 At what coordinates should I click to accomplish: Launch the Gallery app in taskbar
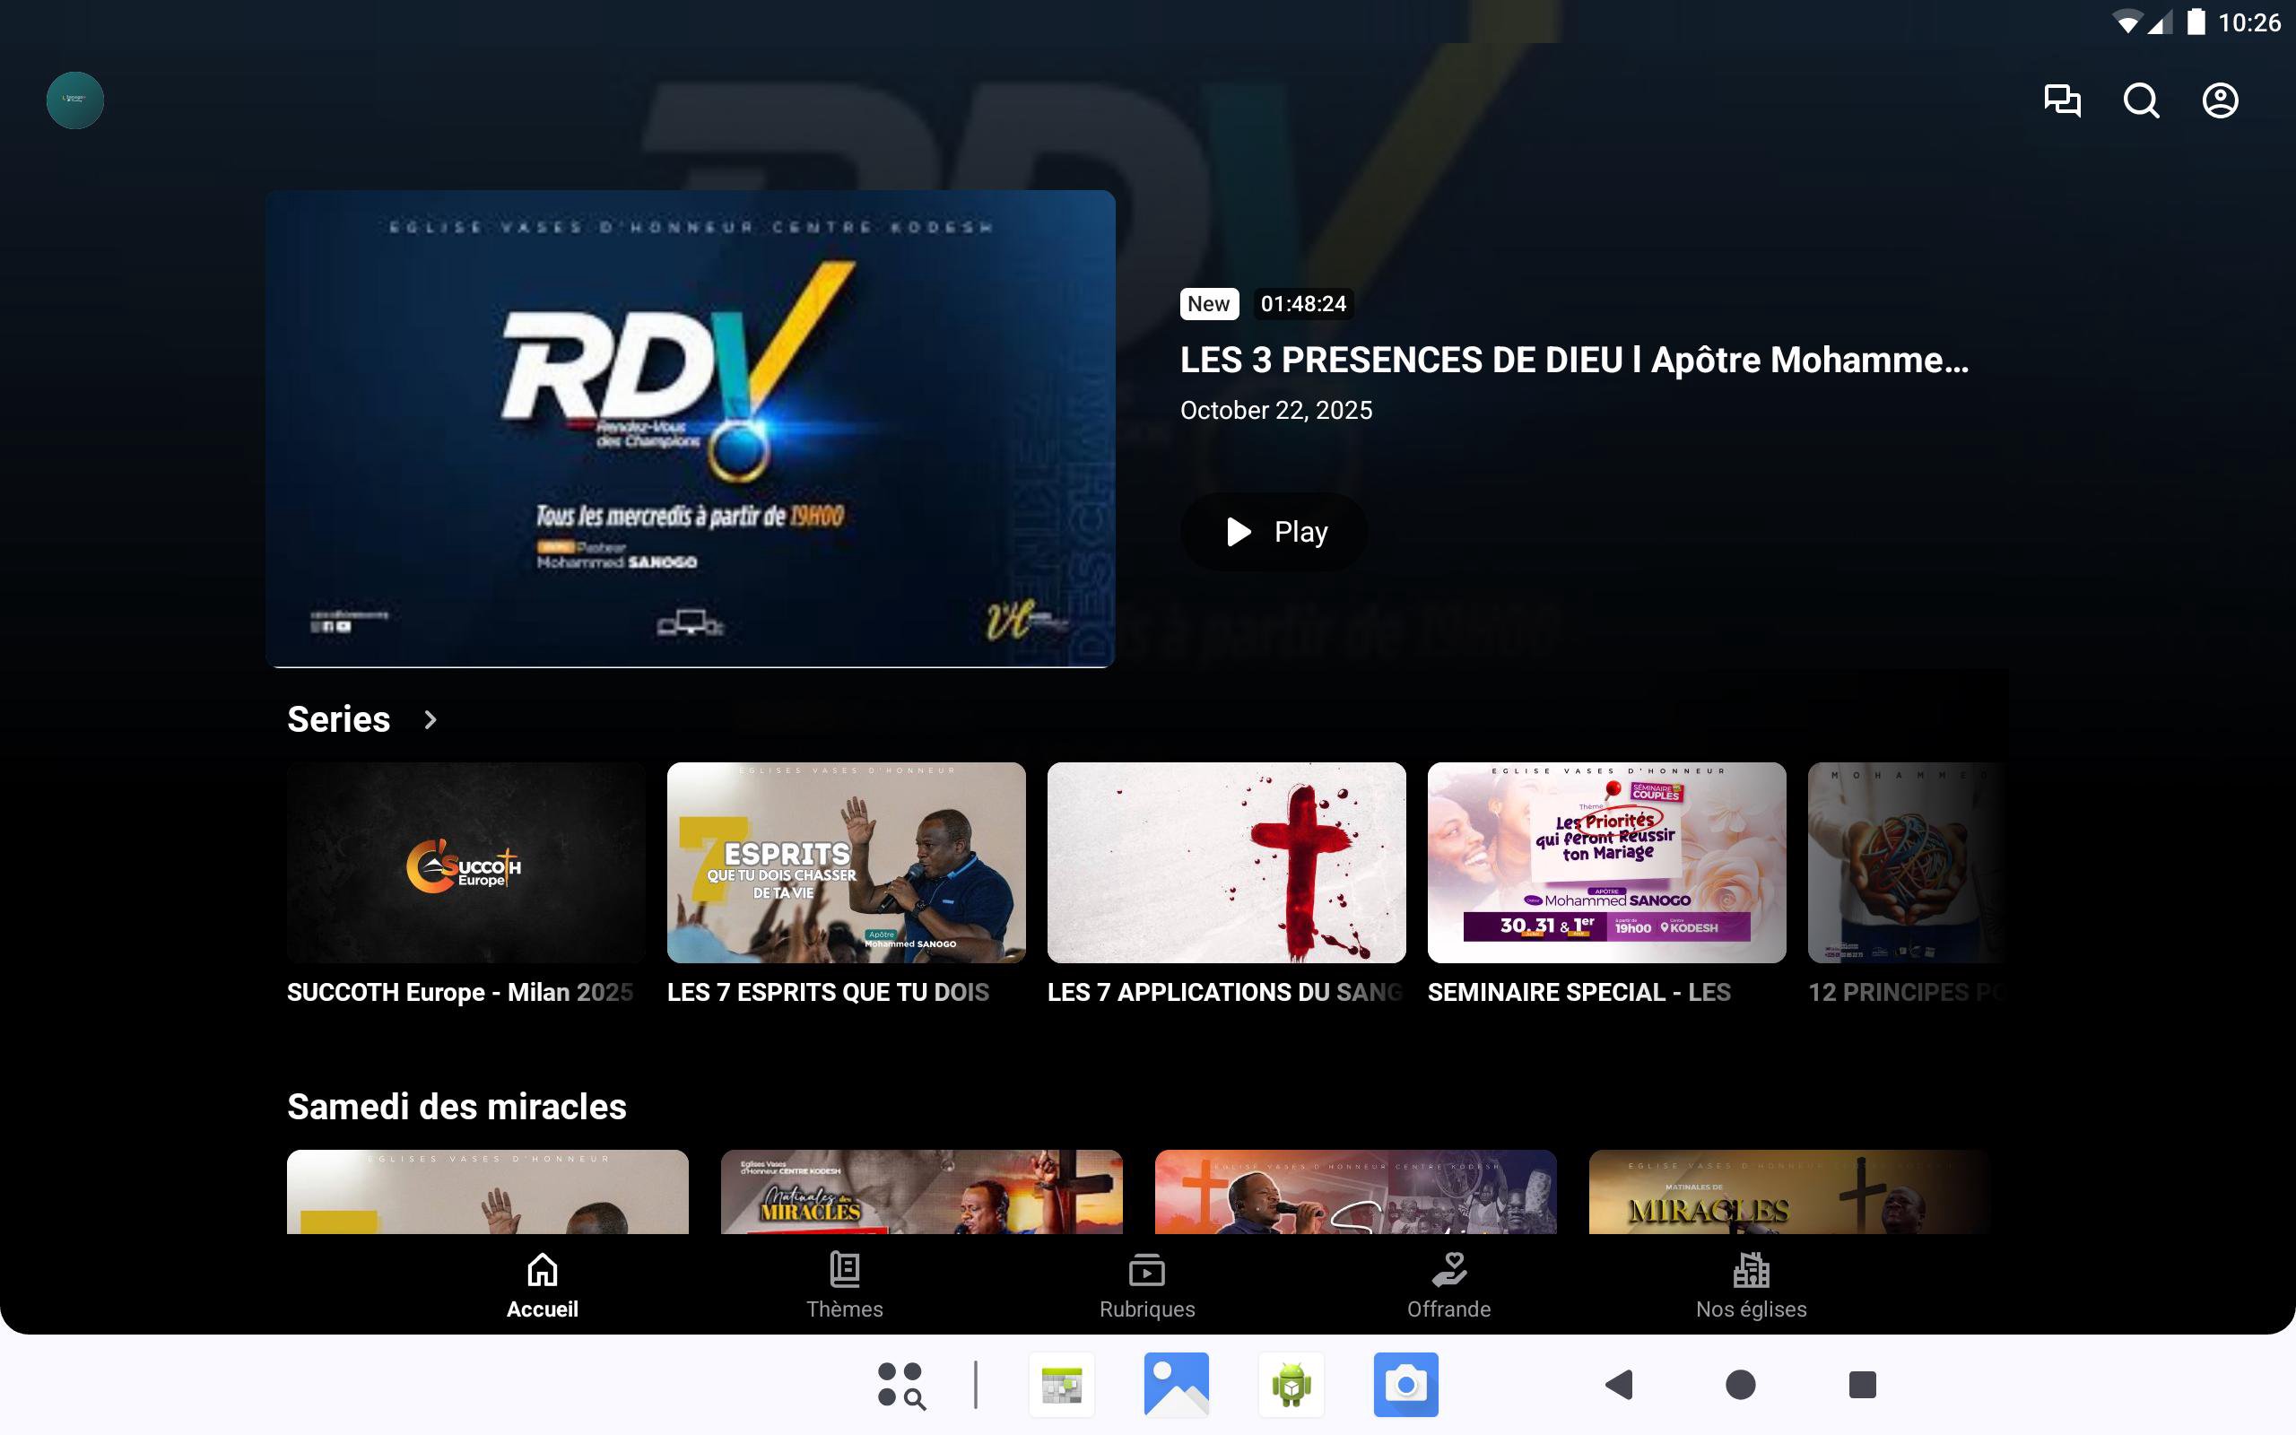[1176, 1384]
